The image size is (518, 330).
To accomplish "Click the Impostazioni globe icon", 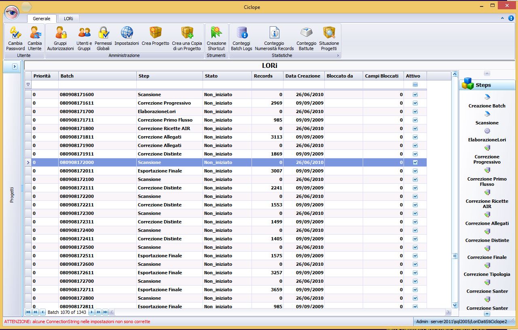I will pyautogui.click(x=127, y=33).
